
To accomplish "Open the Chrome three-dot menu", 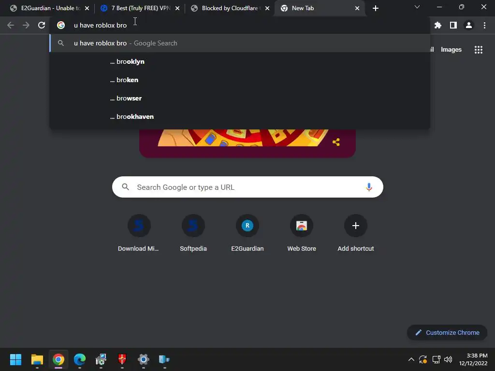I will tap(484, 25).
